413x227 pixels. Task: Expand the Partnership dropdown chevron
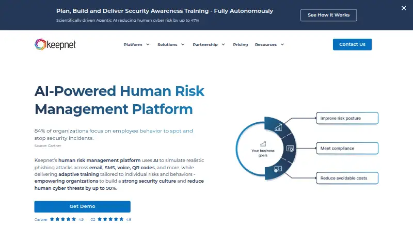223,44
